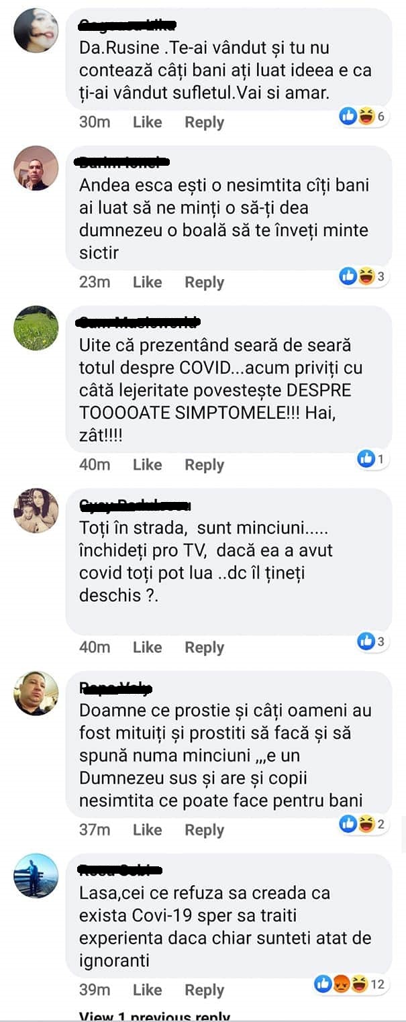
Task: Expand 'View 1 previous reply' link
Action: point(154,1016)
